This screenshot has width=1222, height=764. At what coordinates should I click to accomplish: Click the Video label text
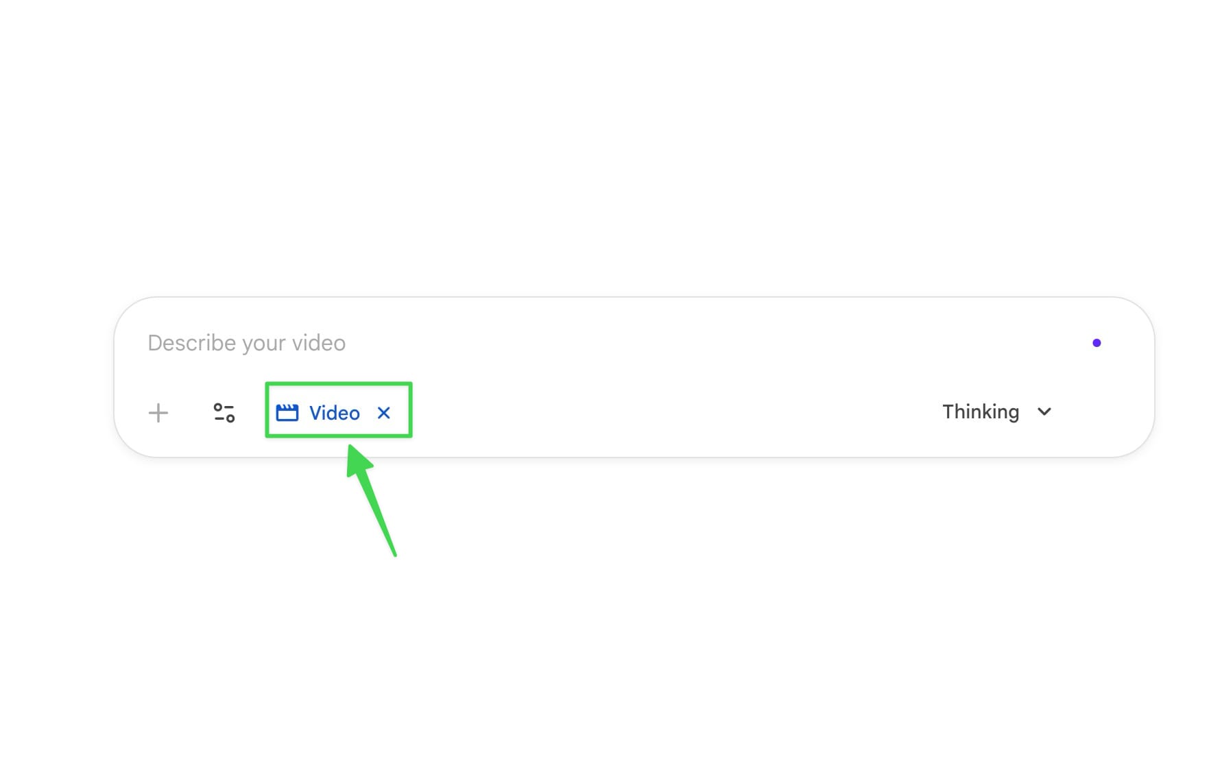click(x=335, y=413)
